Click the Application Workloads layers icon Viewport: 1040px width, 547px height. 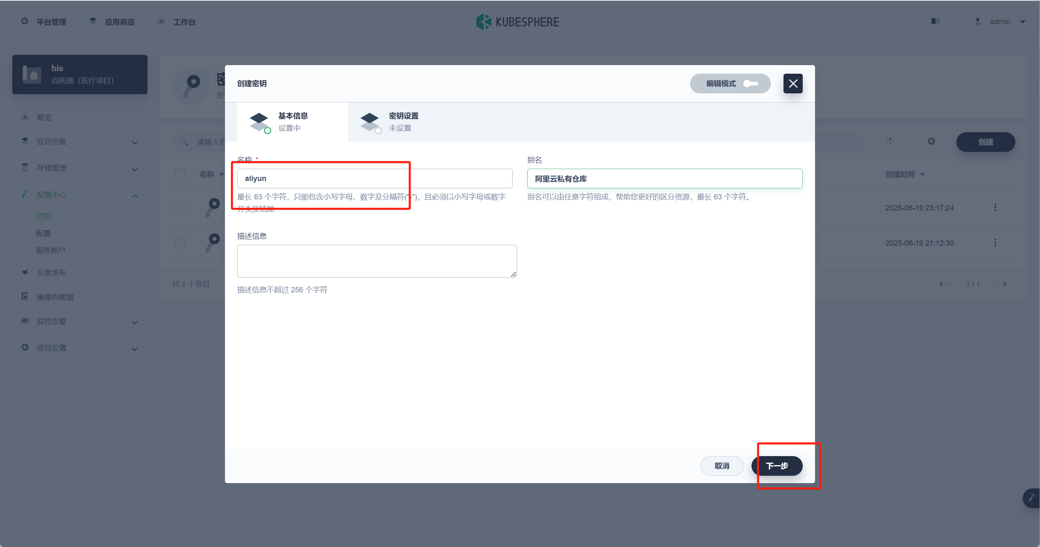click(x=25, y=141)
